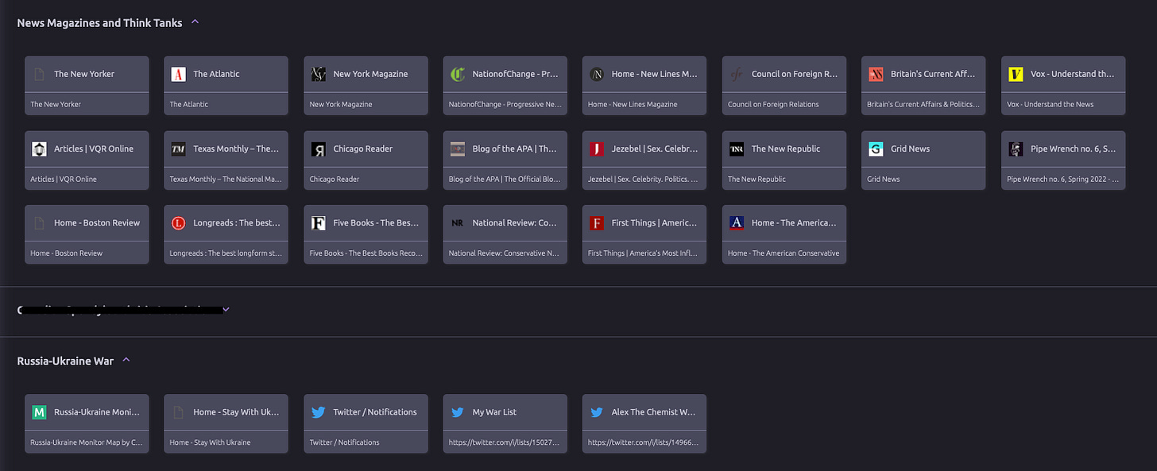1157x471 pixels.
Task: Click the Longreads red L favicon
Action: tap(178, 223)
